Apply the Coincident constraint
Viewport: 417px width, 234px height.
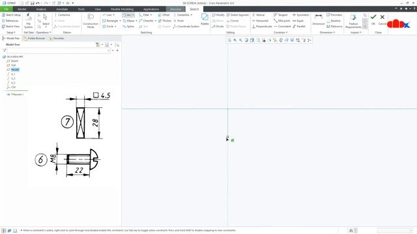282,27
